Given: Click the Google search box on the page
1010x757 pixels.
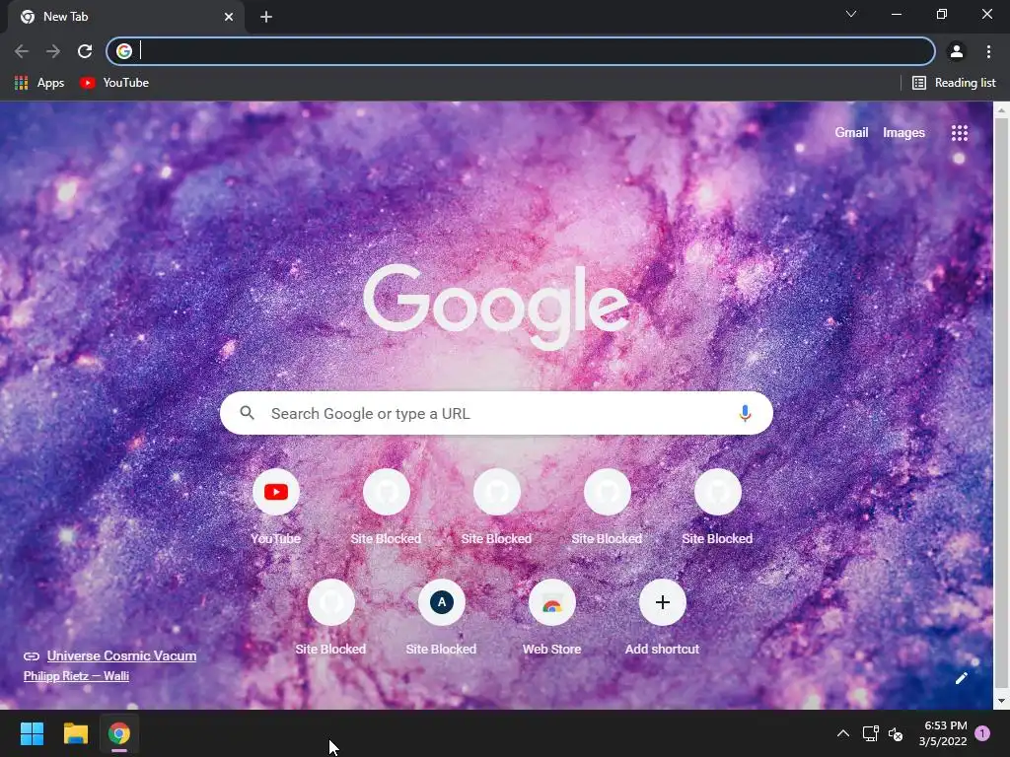Looking at the screenshot, I should [496, 413].
